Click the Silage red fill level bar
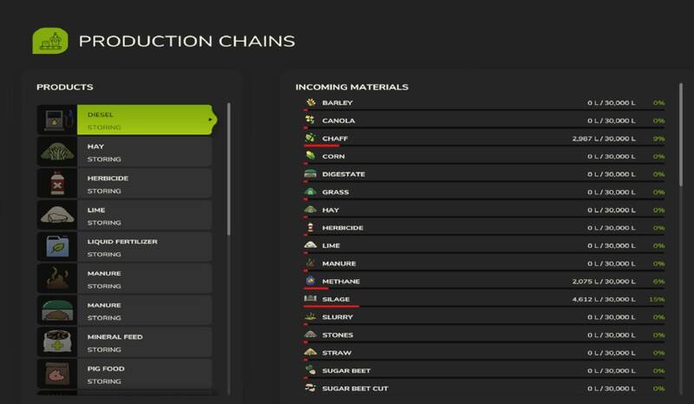This screenshot has height=404, width=694. coord(331,306)
